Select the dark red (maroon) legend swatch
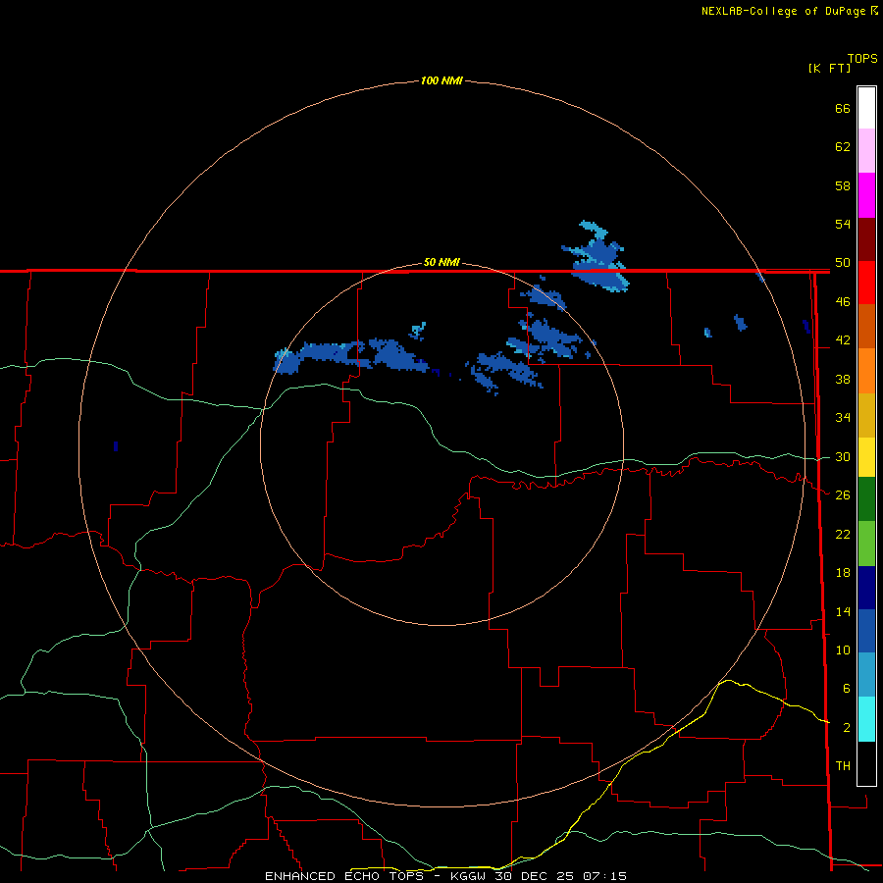This screenshot has width=883, height=883. pyautogui.click(x=866, y=240)
